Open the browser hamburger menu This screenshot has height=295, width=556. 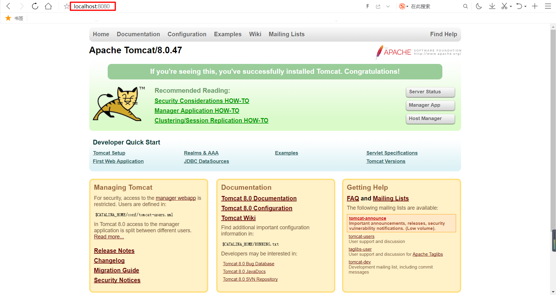point(548,6)
